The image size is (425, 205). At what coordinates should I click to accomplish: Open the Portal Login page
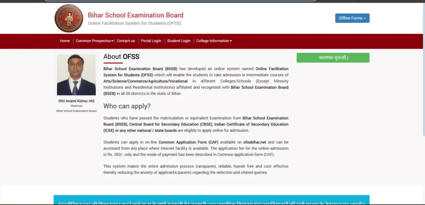(x=151, y=41)
